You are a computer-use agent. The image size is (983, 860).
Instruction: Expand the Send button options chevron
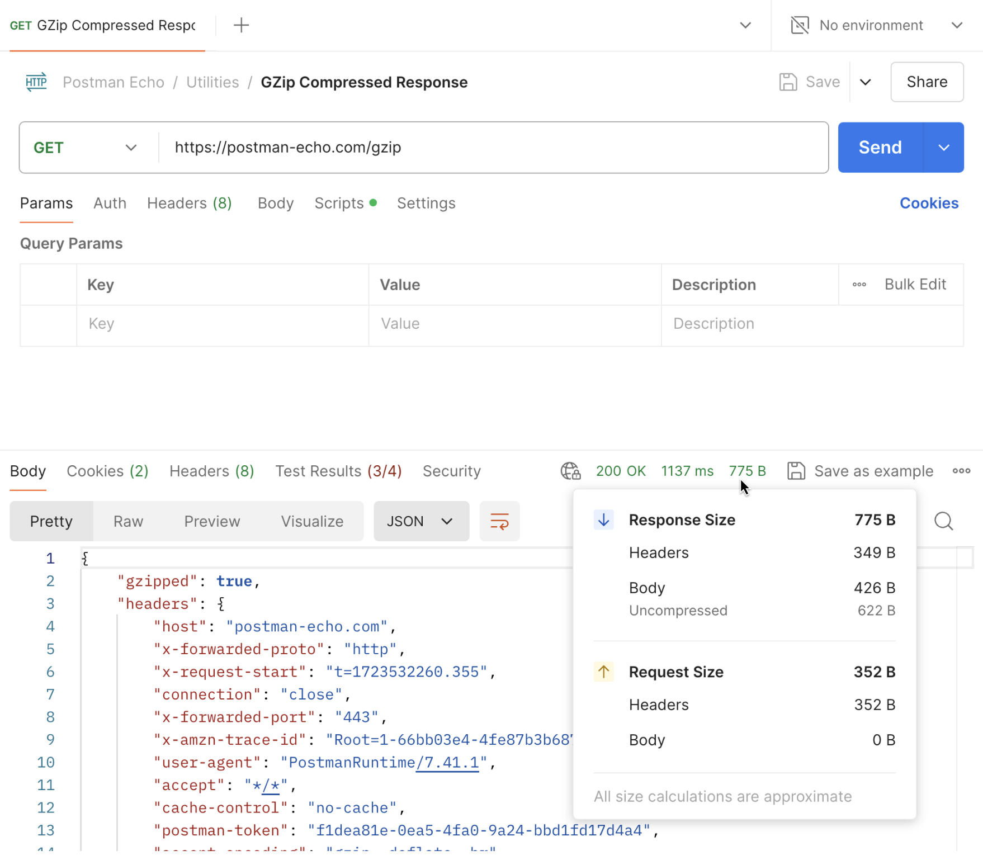(x=944, y=147)
